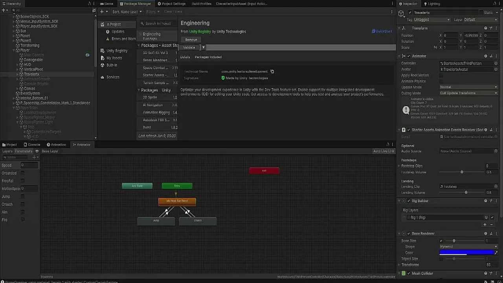The height and width of the screenshot is (283, 503).
Task: Open the Tag Untagged dropdown
Action: tap(432, 20)
